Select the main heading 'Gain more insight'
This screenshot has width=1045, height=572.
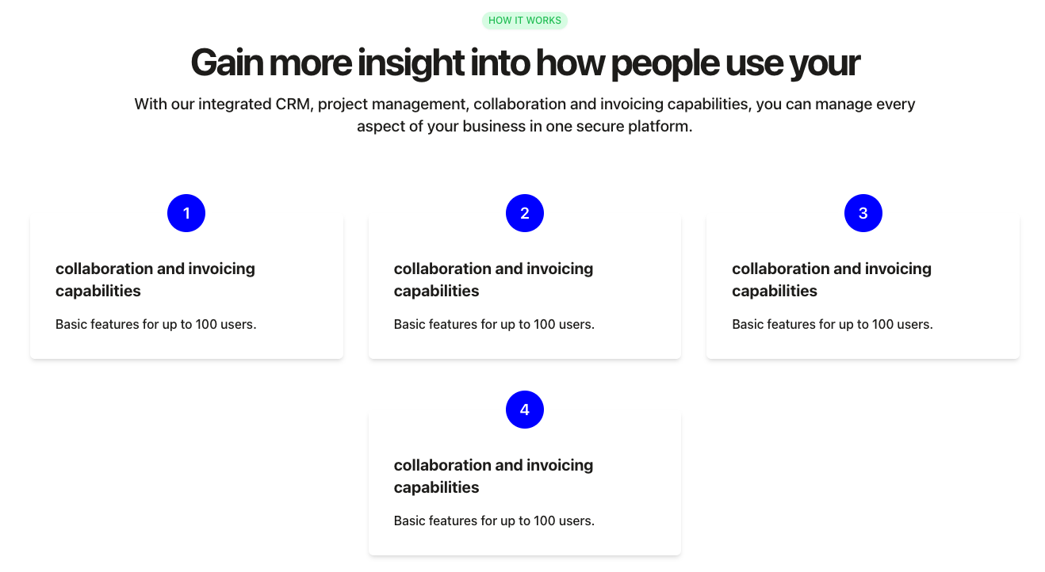click(x=525, y=63)
